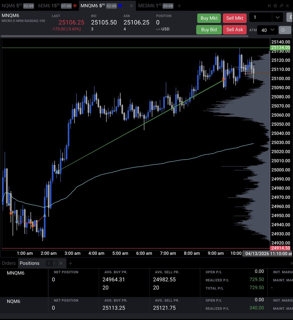Toggle the Positions tab view switch

point(52,263)
